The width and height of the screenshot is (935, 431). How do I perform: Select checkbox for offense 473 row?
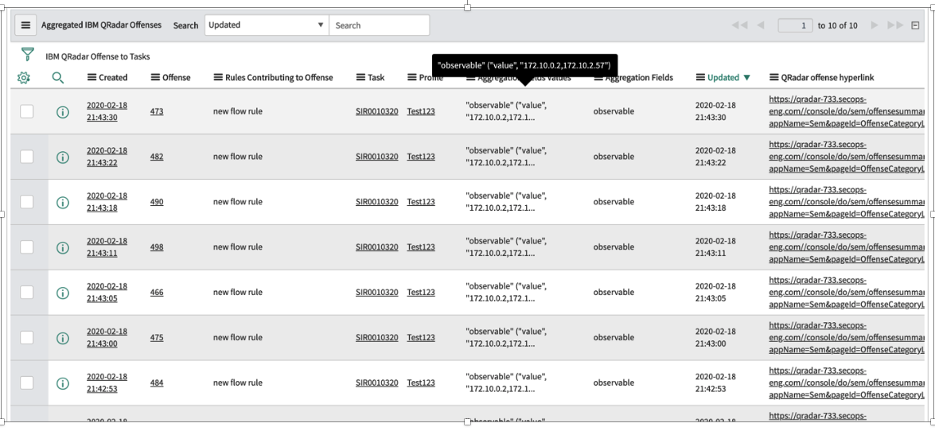[x=27, y=111]
